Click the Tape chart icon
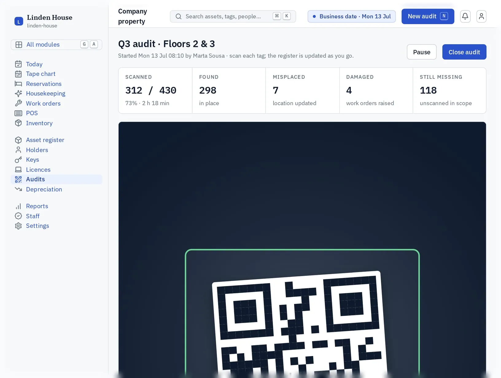Image resolution: width=501 pixels, height=378 pixels. pos(18,74)
